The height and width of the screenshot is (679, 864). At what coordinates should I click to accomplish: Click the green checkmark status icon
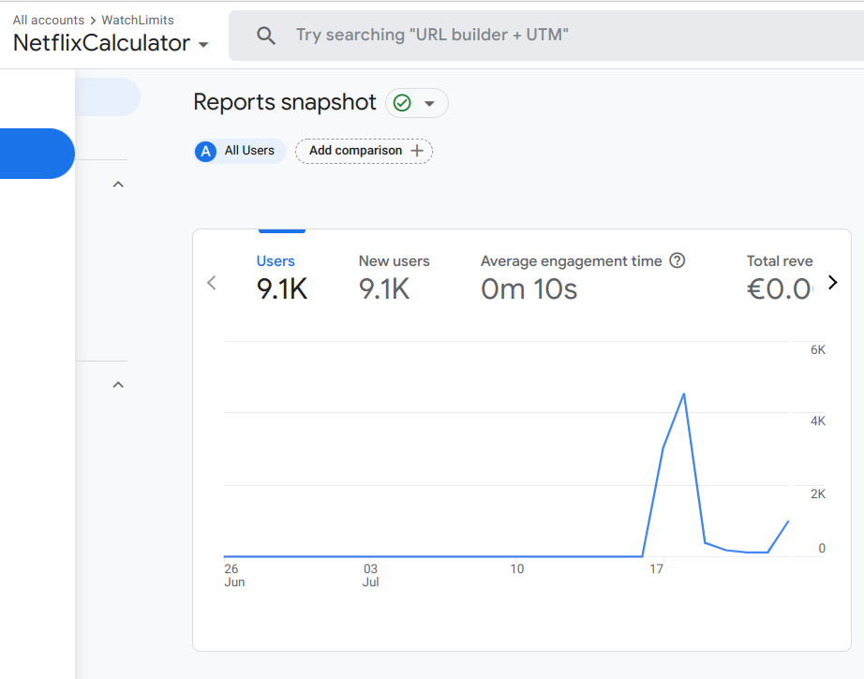click(403, 103)
